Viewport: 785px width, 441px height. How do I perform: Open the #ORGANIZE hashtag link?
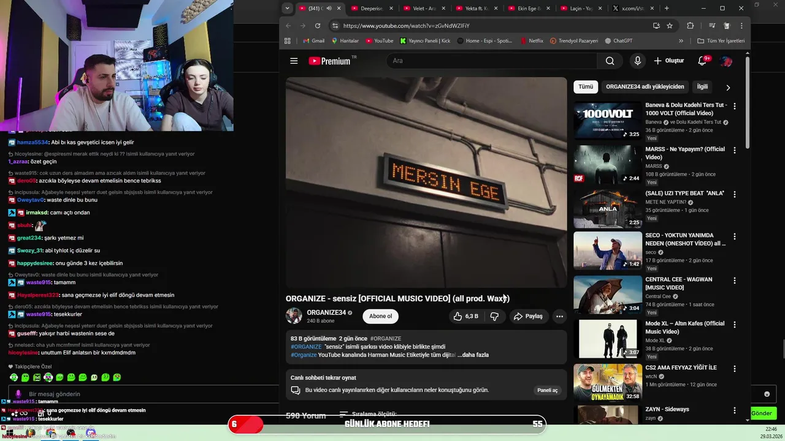click(386, 339)
